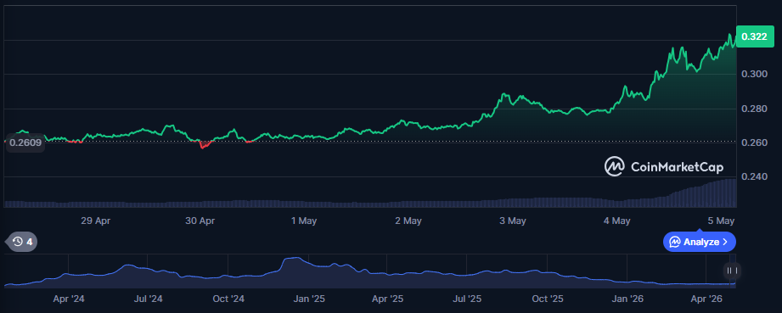The image size is (782, 313).
Task: Jump to Oct '25 on the overview timeline
Action: [x=547, y=299]
